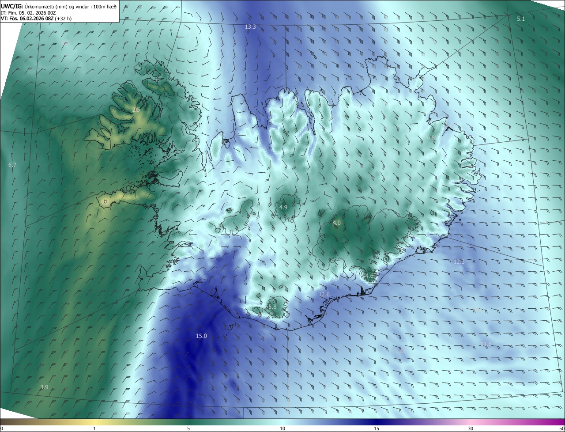
Task: Click the 6.8 value in northeast Iceland
Action: pyautogui.click(x=431, y=138)
